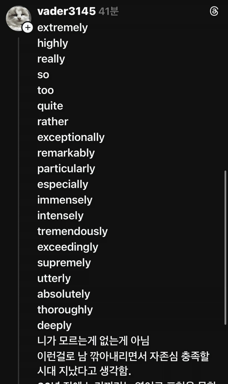Click the vertical thread line below avatar

point(19,203)
